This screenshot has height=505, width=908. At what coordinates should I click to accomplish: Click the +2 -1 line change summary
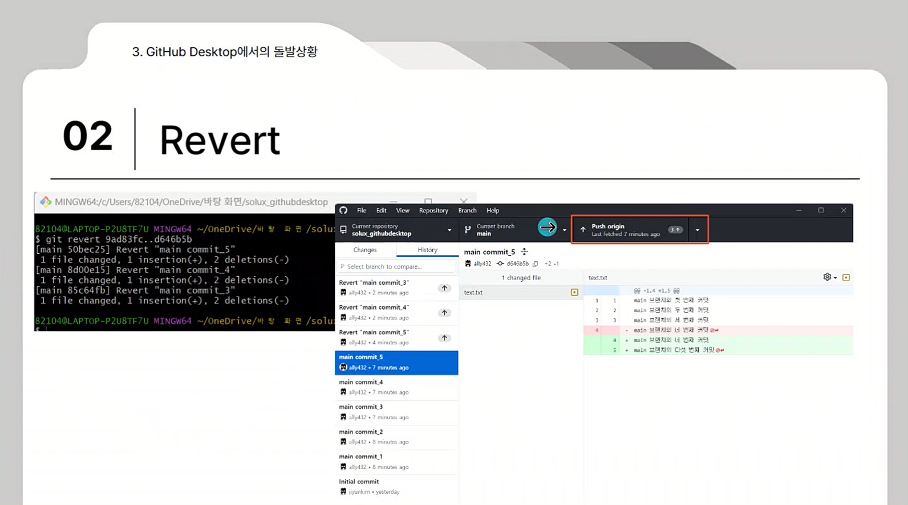(x=552, y=264)
